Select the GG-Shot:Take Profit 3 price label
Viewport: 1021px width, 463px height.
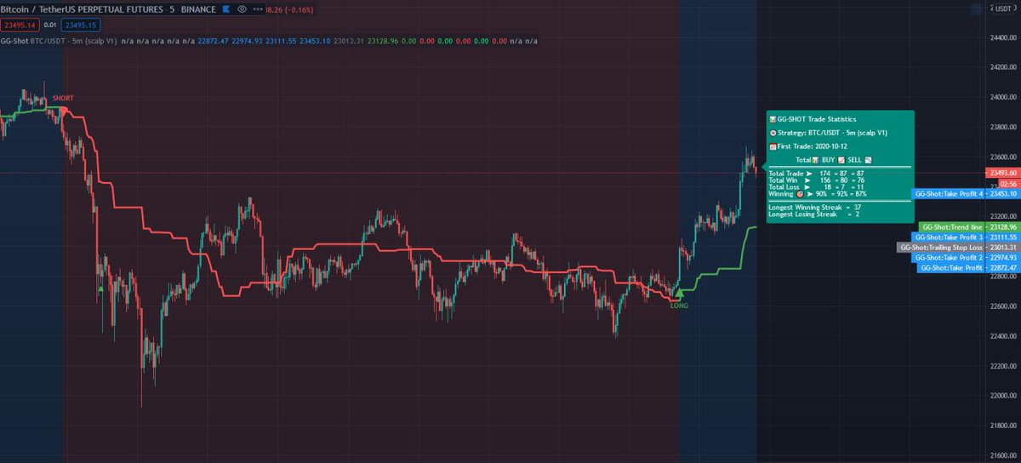pos(949,237)
